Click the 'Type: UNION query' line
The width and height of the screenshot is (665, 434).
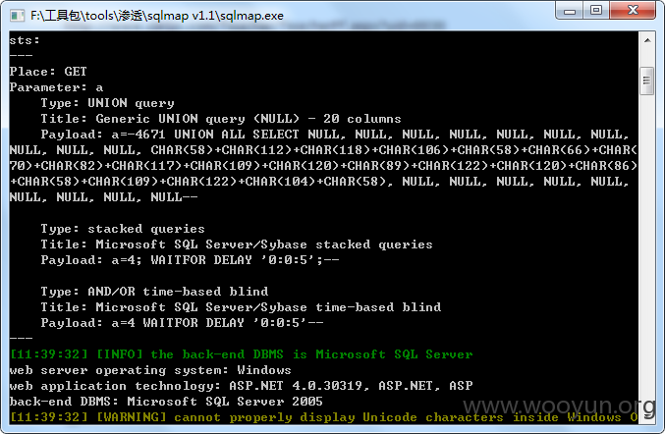click(107, 103)
